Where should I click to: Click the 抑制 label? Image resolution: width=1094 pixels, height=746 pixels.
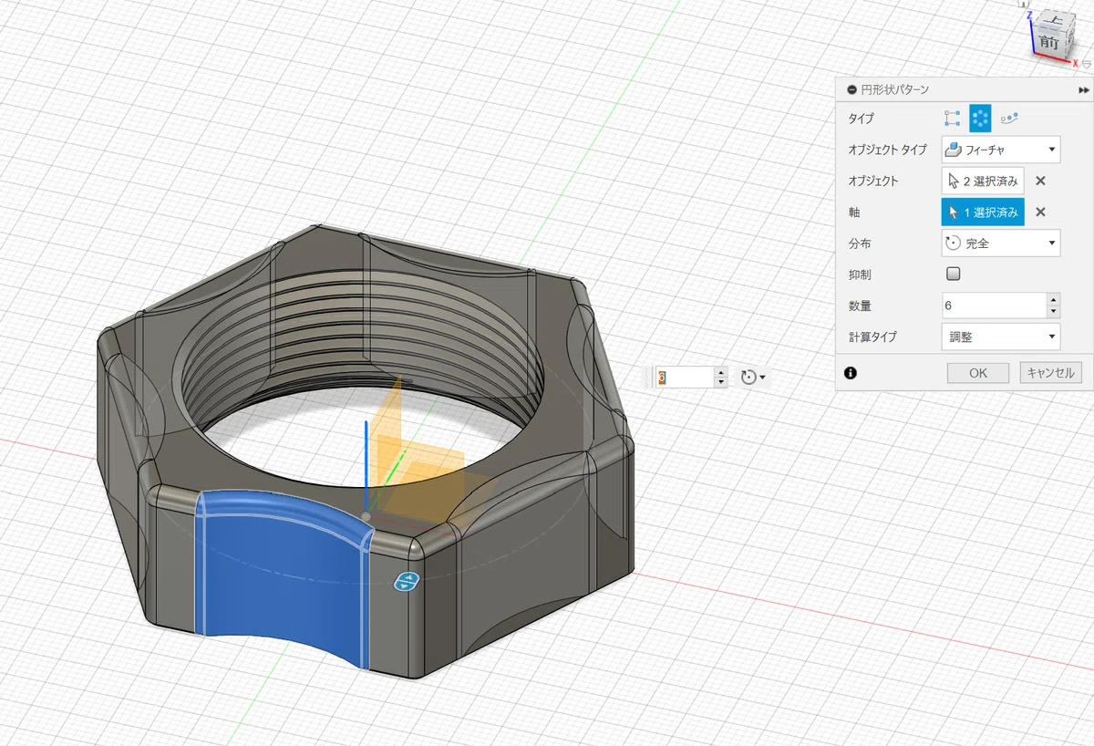[860, 275]
